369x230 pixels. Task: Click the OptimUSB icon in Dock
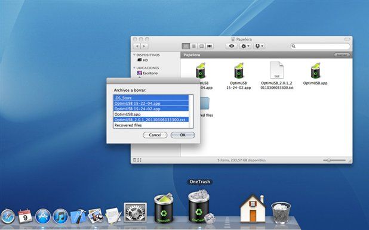[164, 209]
